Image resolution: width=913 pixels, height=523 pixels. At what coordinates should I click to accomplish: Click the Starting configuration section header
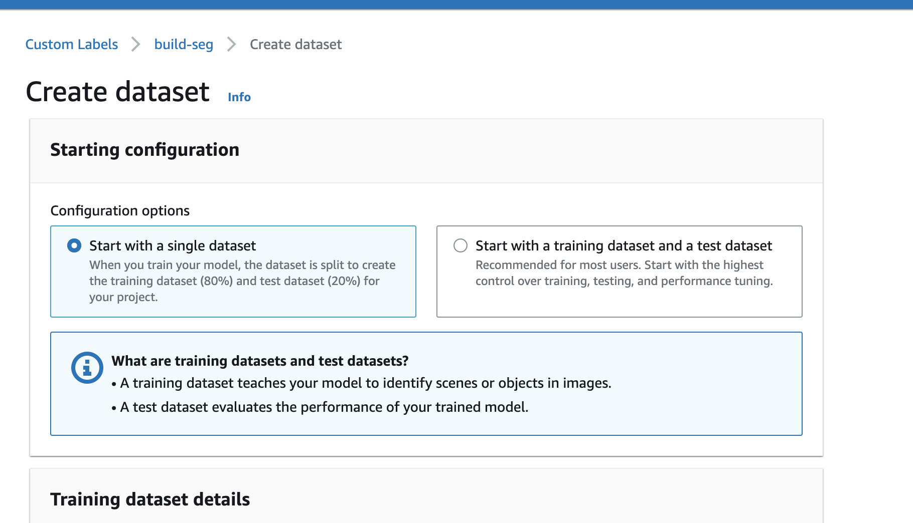[x=144, y=150]
